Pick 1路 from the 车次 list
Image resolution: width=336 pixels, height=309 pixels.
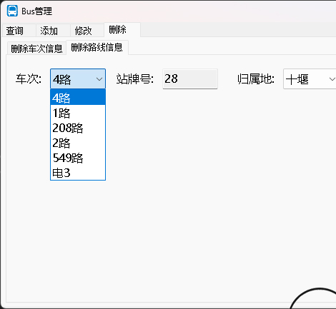[78, 113]
